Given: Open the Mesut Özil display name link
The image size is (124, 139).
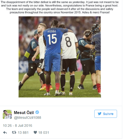Looking at the screenshot, I should point(24,113).
